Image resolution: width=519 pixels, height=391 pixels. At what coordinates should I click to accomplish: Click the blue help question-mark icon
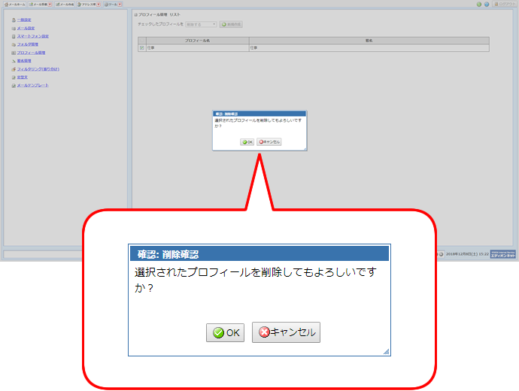[487, 5]
